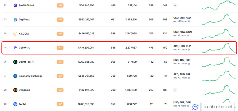Click the volume value $64,546,394
This screenshot has width=238, height=111.
pyautogui.click(x=87, y=6)
